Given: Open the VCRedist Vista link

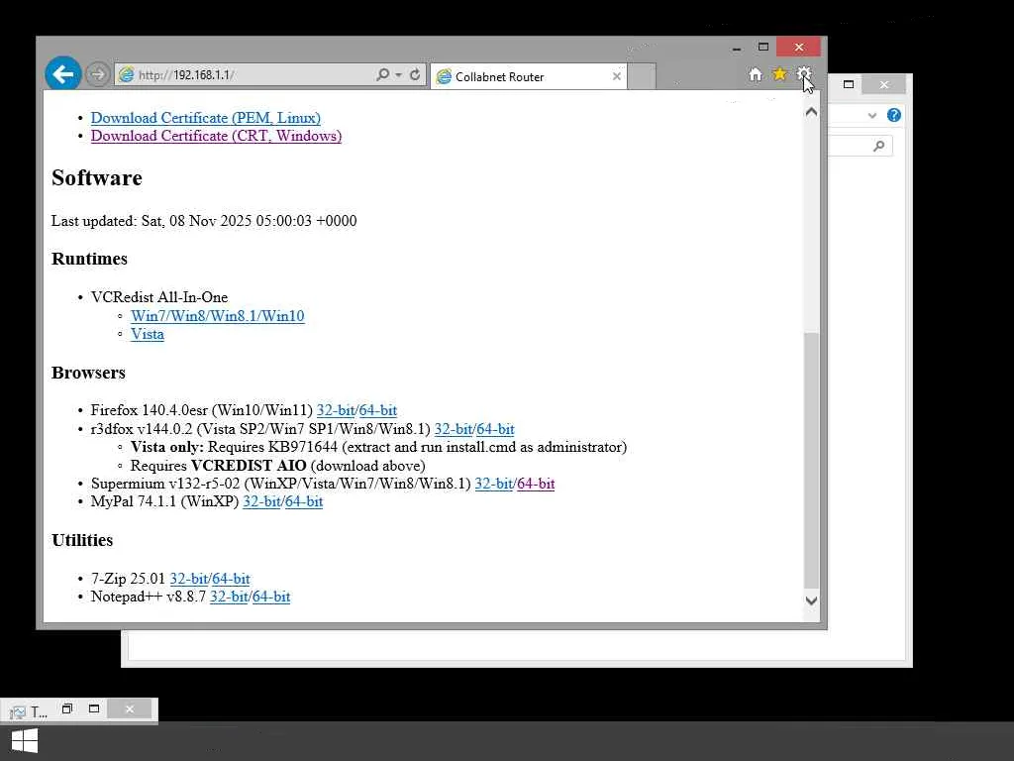Looking at the screenshot, I should [x=148, y=334].
